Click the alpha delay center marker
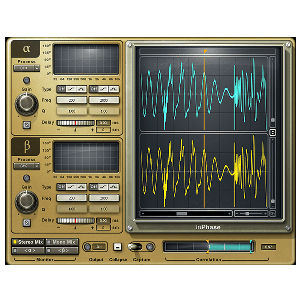Image resolution: width=301 pixels, height=301 pixels. point(75,130)
